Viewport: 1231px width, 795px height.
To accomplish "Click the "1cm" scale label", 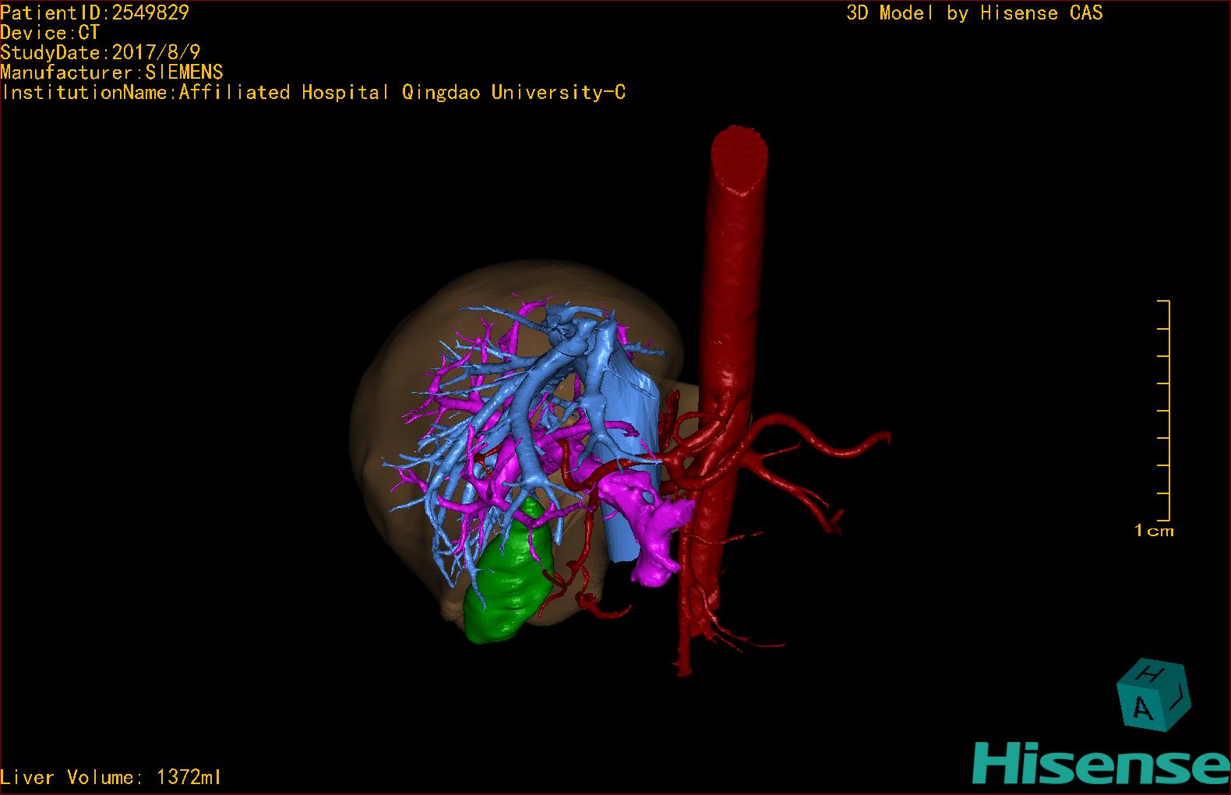I will pyautogui.click(x=1154, y=531).
